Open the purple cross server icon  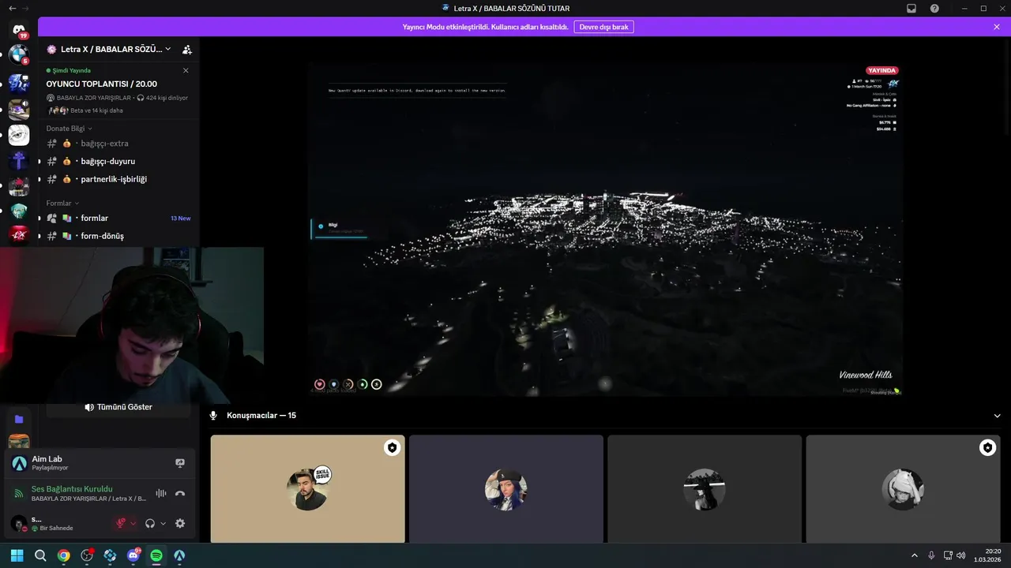point(19,161)
